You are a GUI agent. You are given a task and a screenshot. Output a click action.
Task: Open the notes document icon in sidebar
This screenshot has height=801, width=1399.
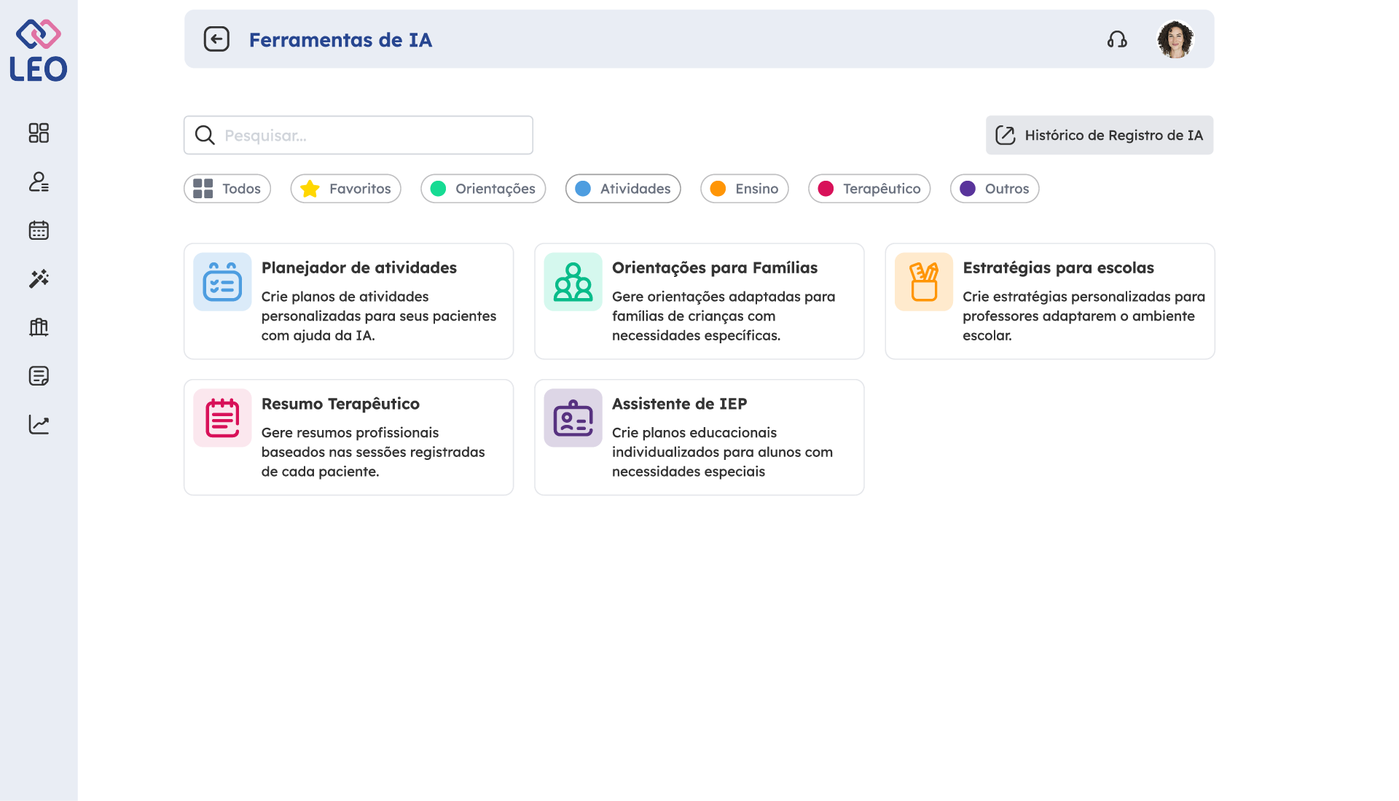coord(39,376)
